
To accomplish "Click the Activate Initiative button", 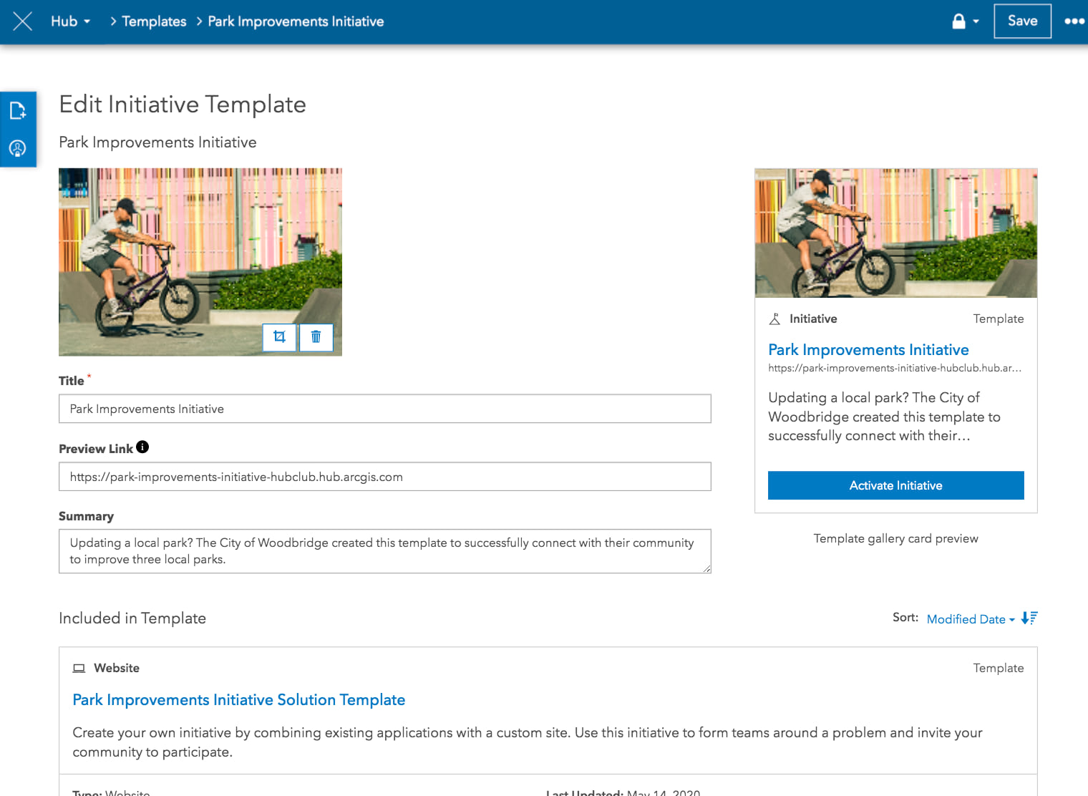I will click(x=896, y=485).
